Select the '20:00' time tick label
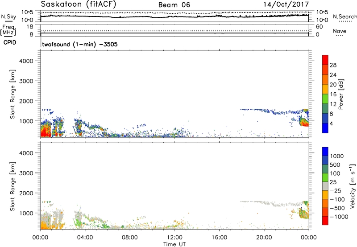The height and width of the screenshot is (247, 357). (264, 238)
